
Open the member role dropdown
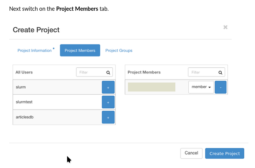[201, 87]
